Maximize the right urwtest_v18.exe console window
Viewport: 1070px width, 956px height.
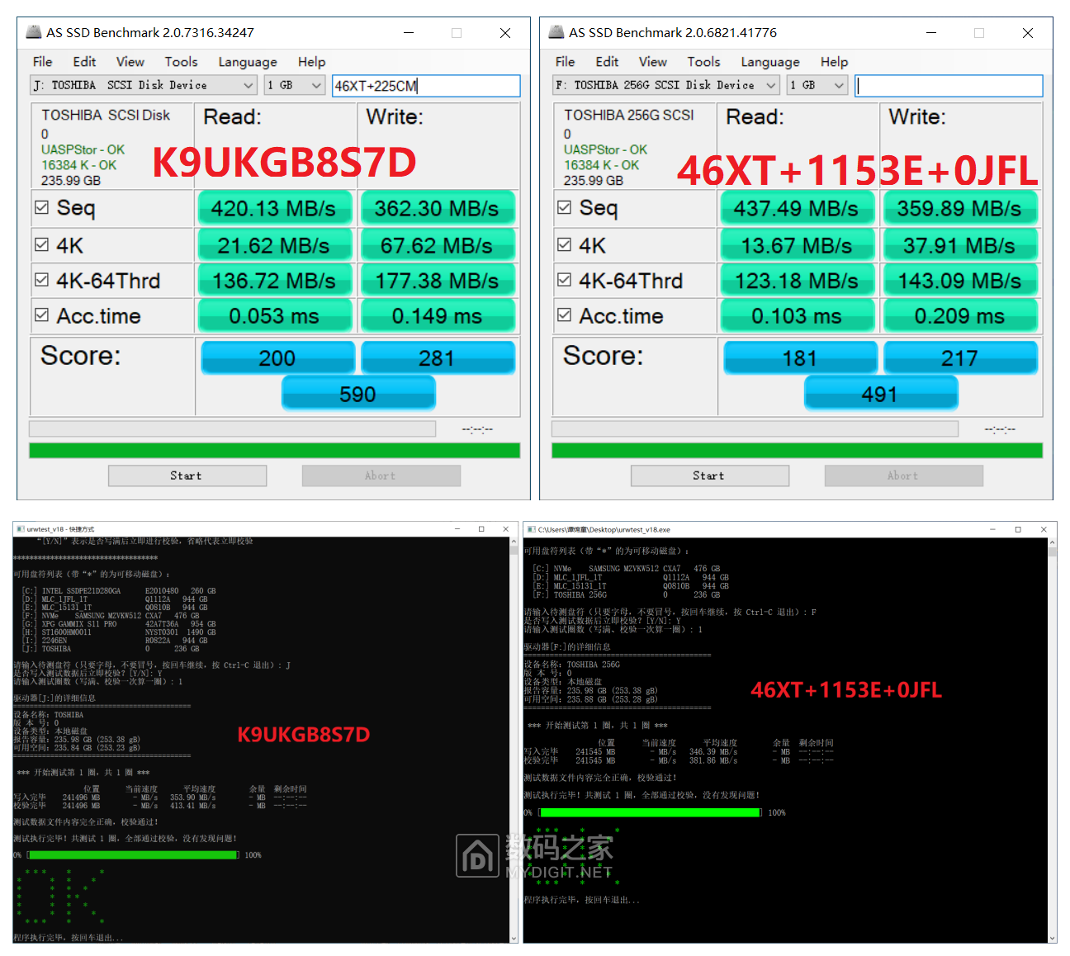coord(1018,529)
